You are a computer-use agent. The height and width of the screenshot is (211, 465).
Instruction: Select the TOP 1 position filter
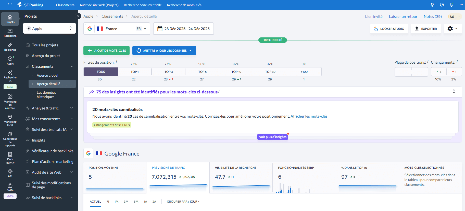coord(135,72)
